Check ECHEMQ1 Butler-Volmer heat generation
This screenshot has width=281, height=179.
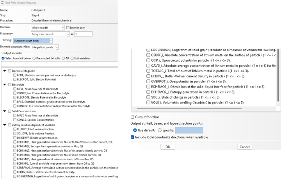coord(15,142)
